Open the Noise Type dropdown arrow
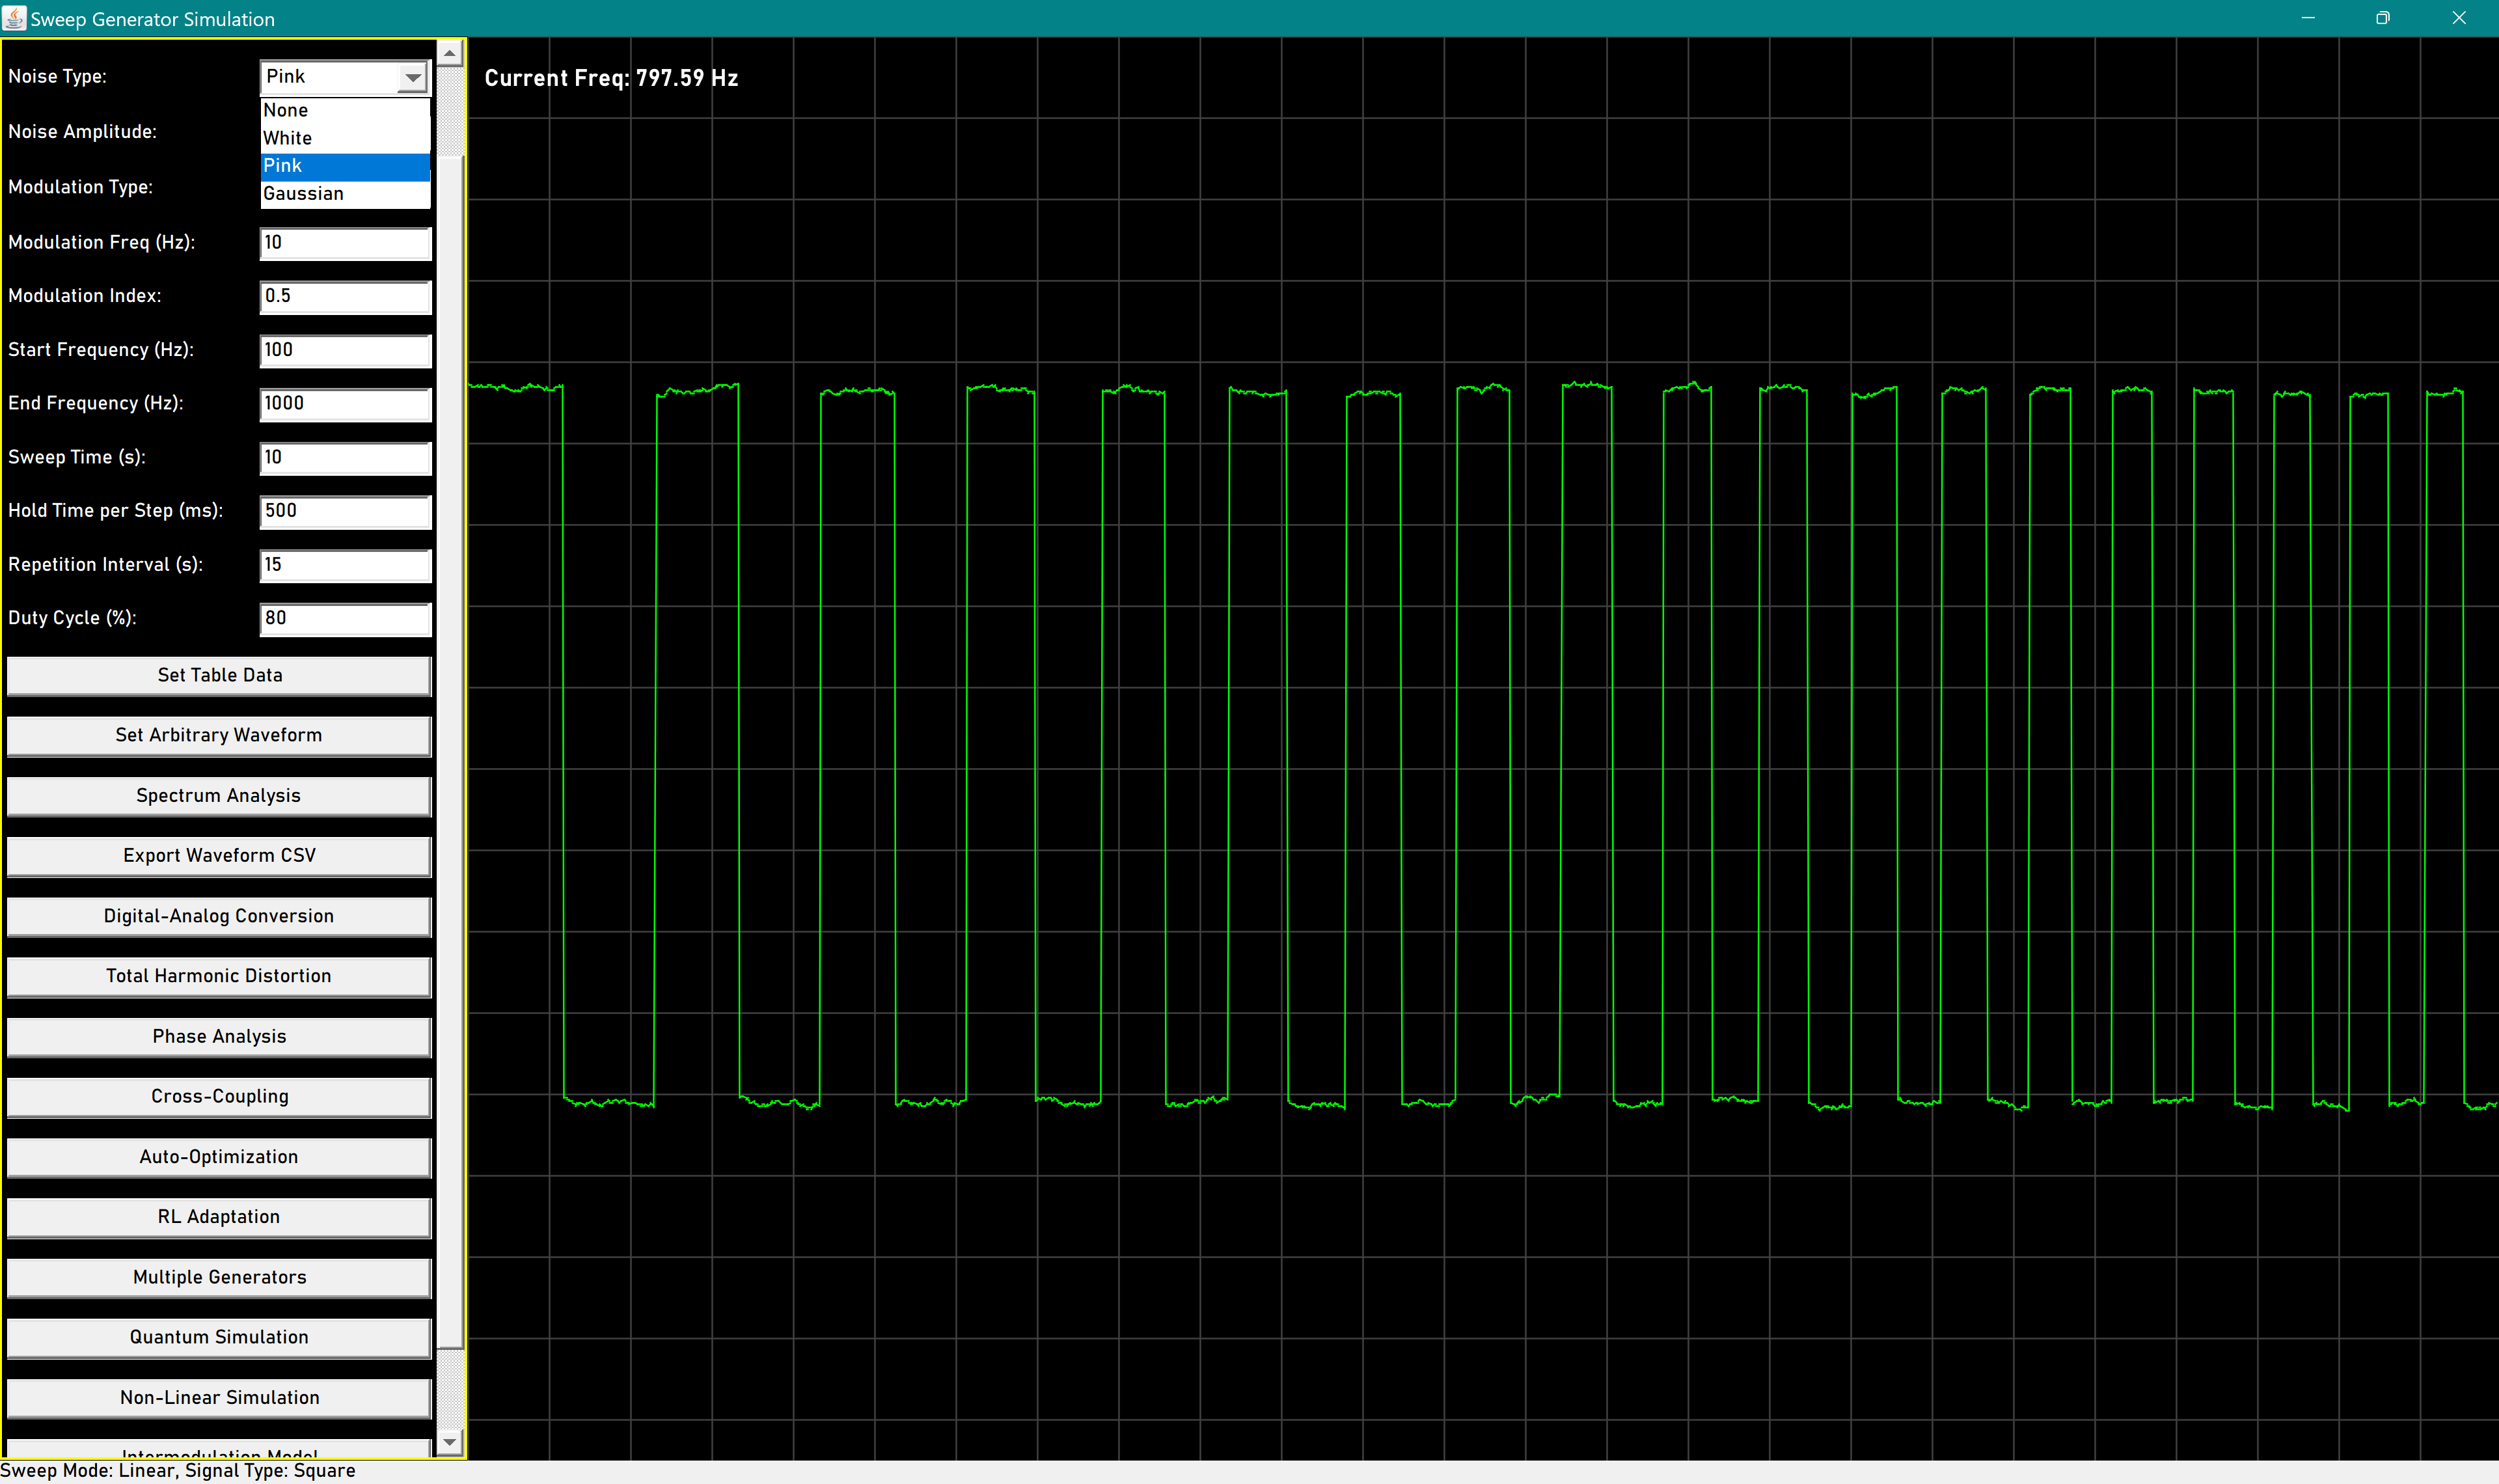Image resolution: width=2499 pixels, height=1484 pixels. pyautogui.click(x=413, y=77)
